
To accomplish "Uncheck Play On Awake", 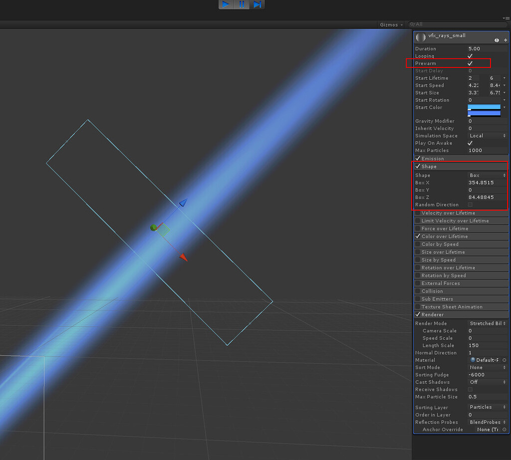I will pyautogui.click(x=470, y=143).
